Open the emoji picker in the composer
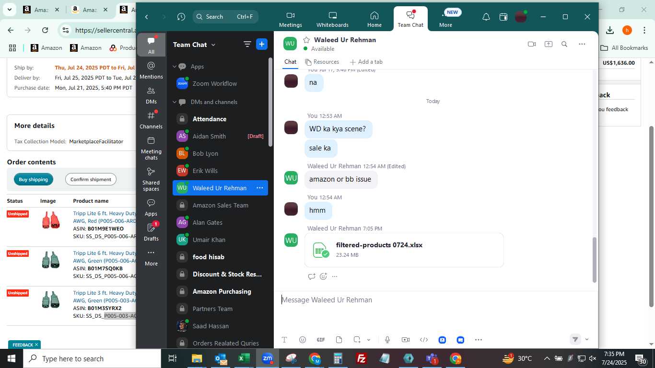Image resolution: width=655 pixels, height=368 pixels. 303,340
